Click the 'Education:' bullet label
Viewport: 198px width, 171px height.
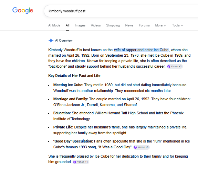pos(62,113)
